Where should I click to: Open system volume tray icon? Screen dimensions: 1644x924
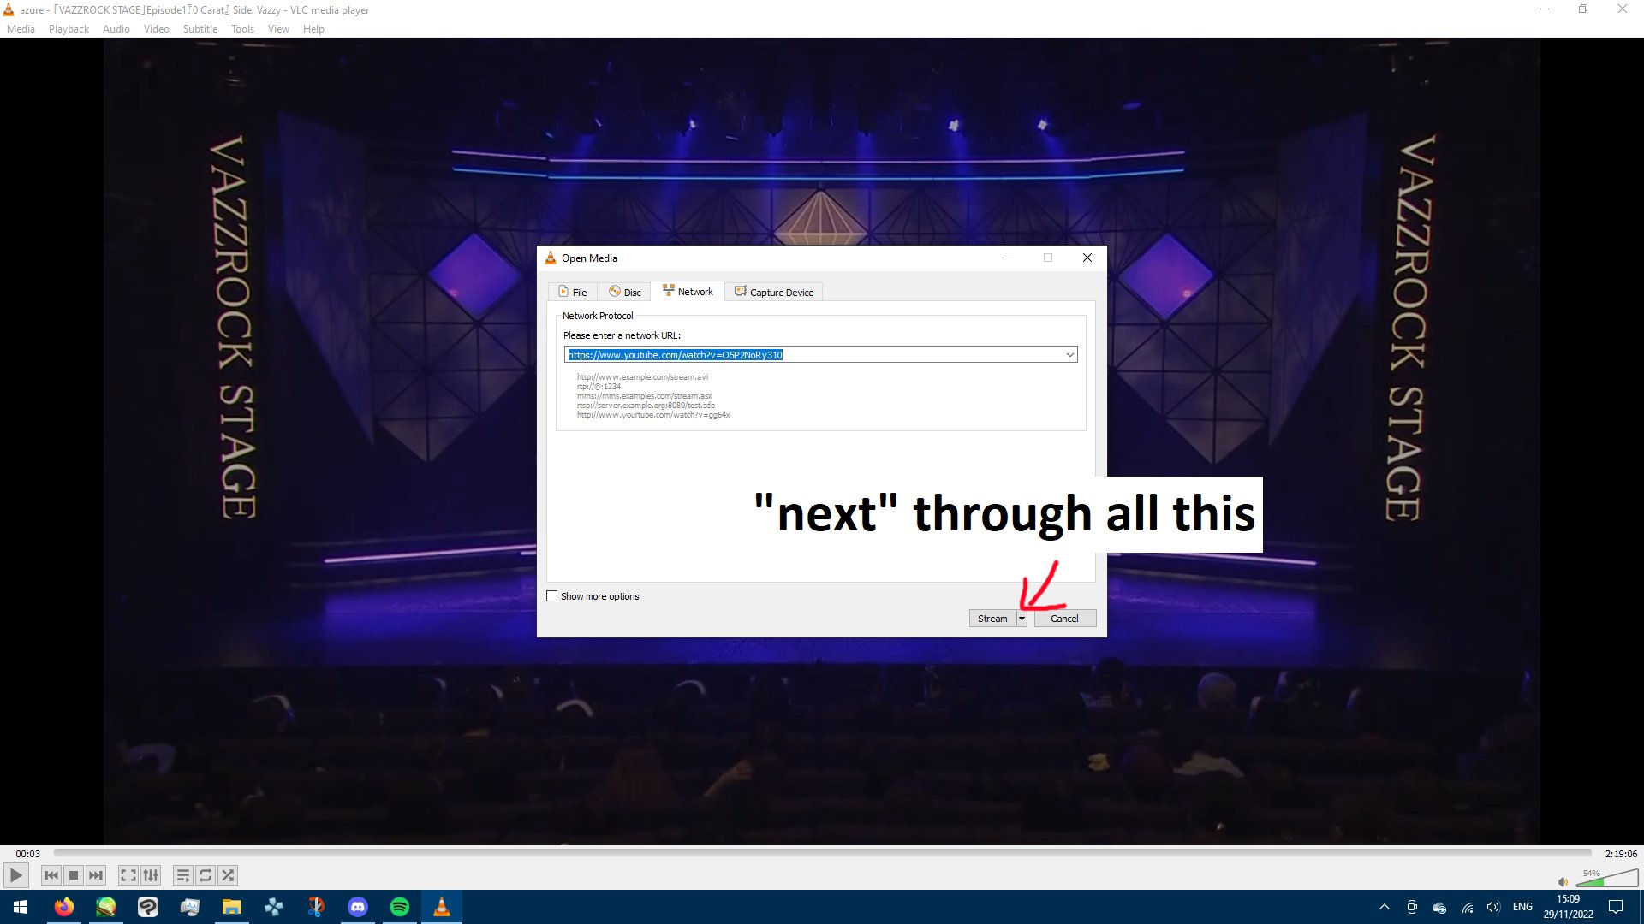[x=1494, y=907]
